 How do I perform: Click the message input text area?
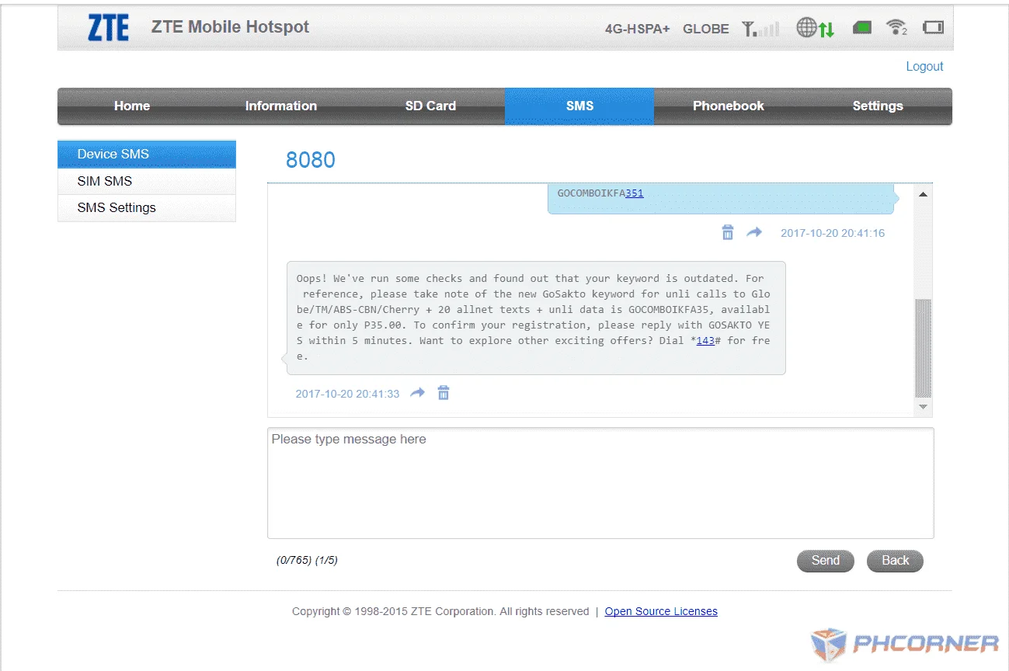pos(600,483)
